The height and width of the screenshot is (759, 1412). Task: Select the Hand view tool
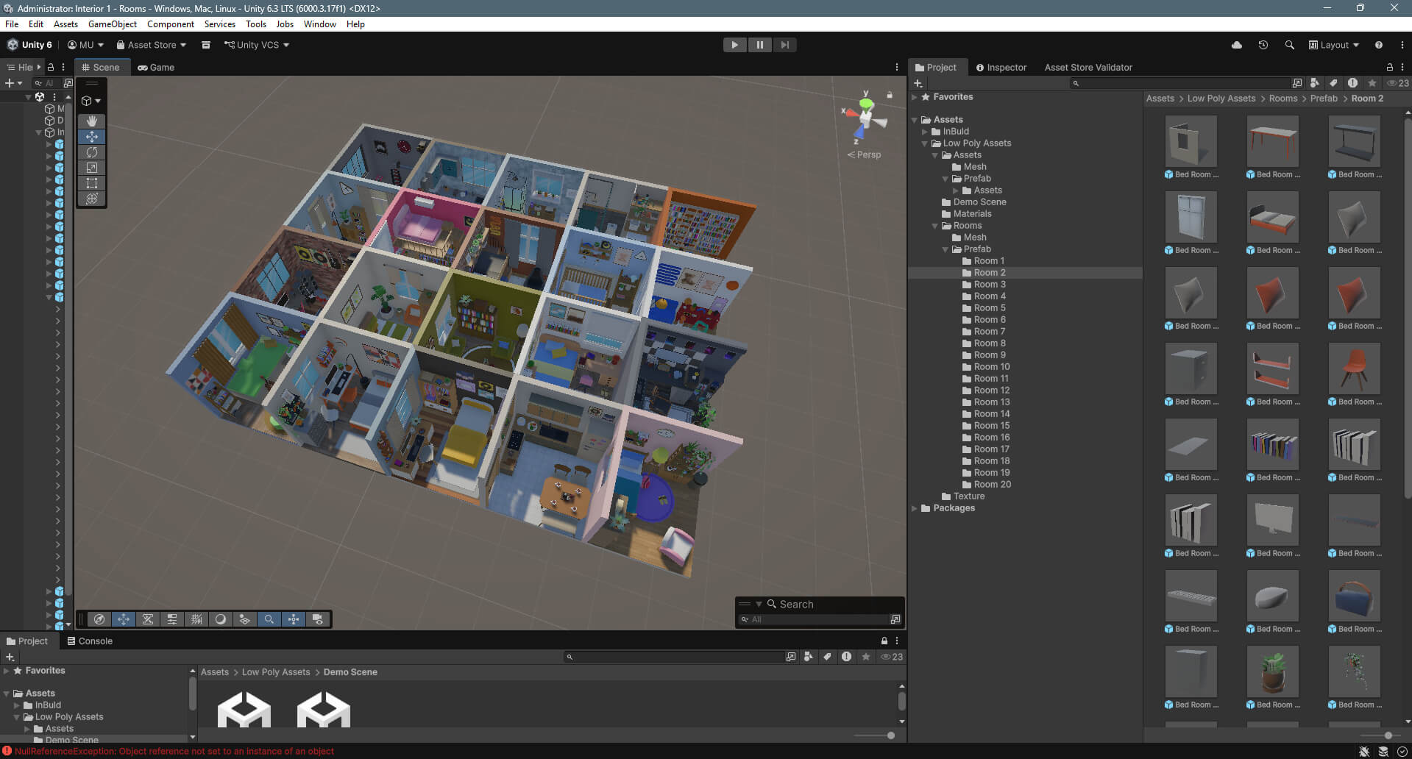(92, 121)
